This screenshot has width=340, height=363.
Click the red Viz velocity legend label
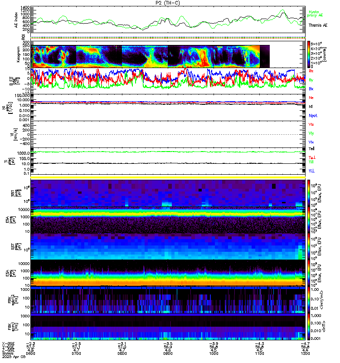pos(311,124)
